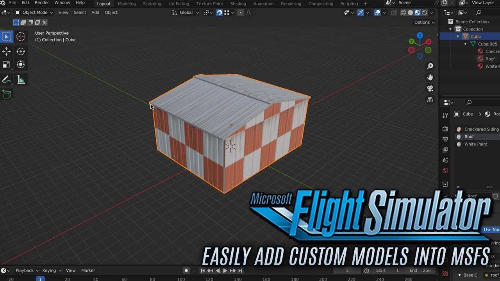Switch to the Modeling workspace tab
The image size is (500, 281).
pos(127,4)
